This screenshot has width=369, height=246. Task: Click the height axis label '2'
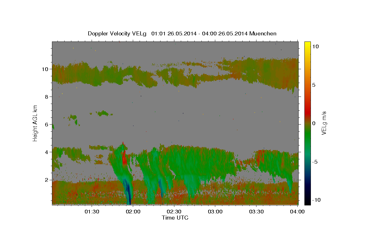point(47,180)
